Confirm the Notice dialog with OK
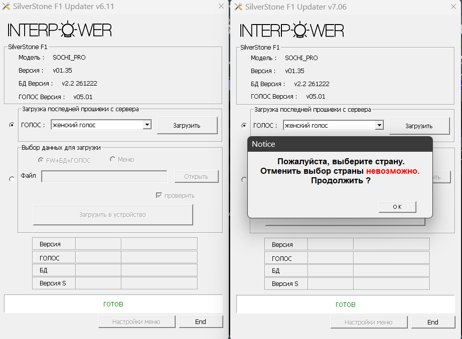This screenshot has height=339, width=462. pos(397,207)
